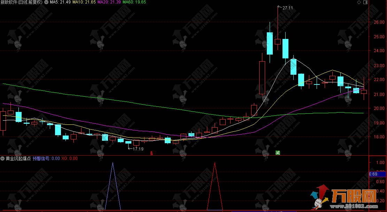Click the 27.11 high price label
The image size is (387, 212).
[287, 8]
